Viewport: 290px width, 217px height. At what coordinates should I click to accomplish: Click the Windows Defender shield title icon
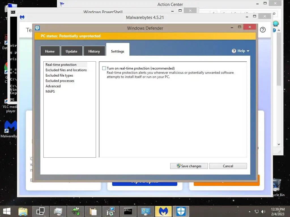[x=37, y=28]
